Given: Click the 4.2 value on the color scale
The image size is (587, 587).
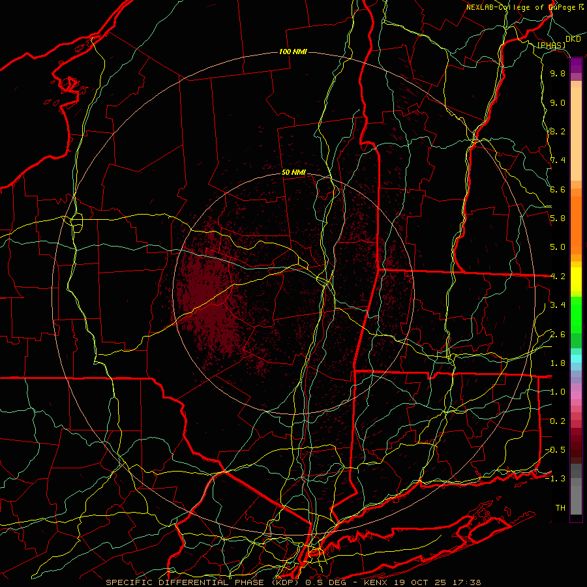Looking at the screenshot, I should coord(558,277).
